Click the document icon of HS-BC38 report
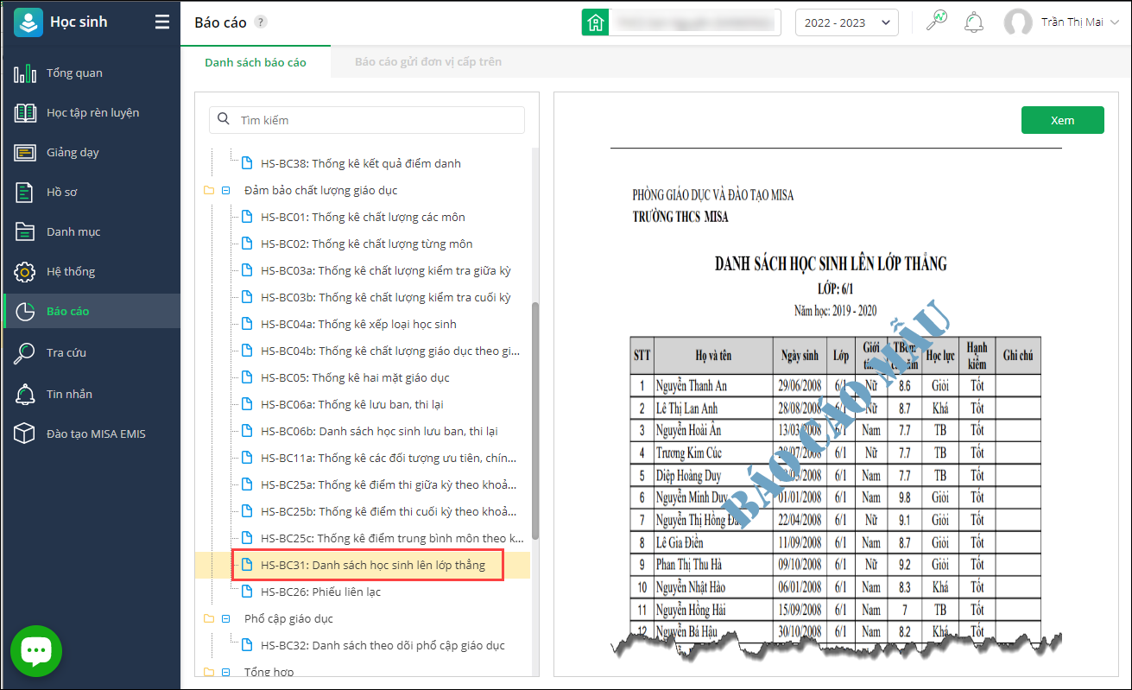The height and width of the screenshot is (690, 1132). pyautogui.click(x=247, y=164)
